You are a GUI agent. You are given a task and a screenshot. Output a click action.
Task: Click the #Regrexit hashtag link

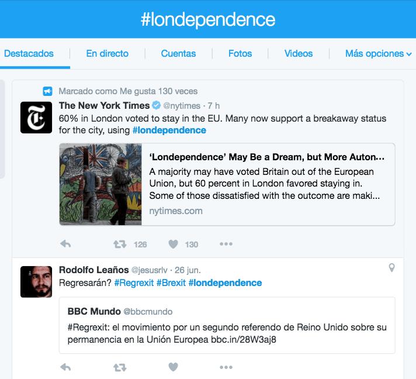click(x=134, y=283)
